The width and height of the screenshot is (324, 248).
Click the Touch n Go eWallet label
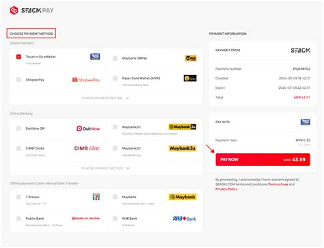pos(40,57)
